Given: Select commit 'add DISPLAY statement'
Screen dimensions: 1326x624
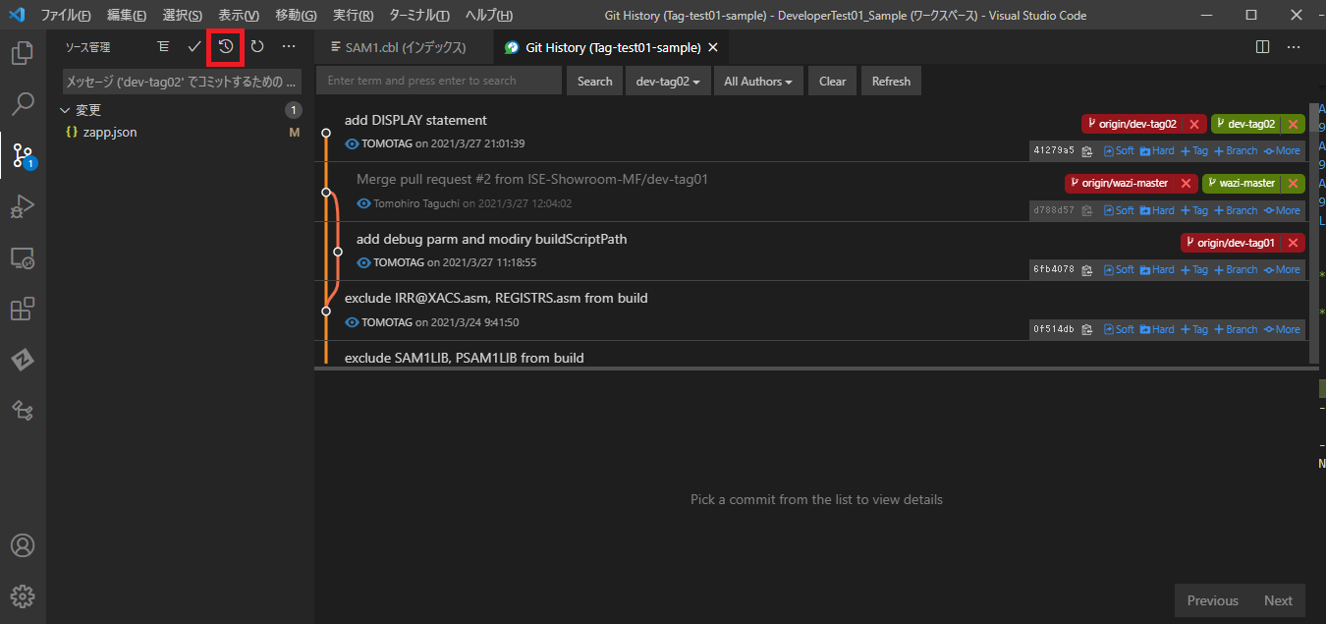Looking at the screenshot, I should 415,120.
